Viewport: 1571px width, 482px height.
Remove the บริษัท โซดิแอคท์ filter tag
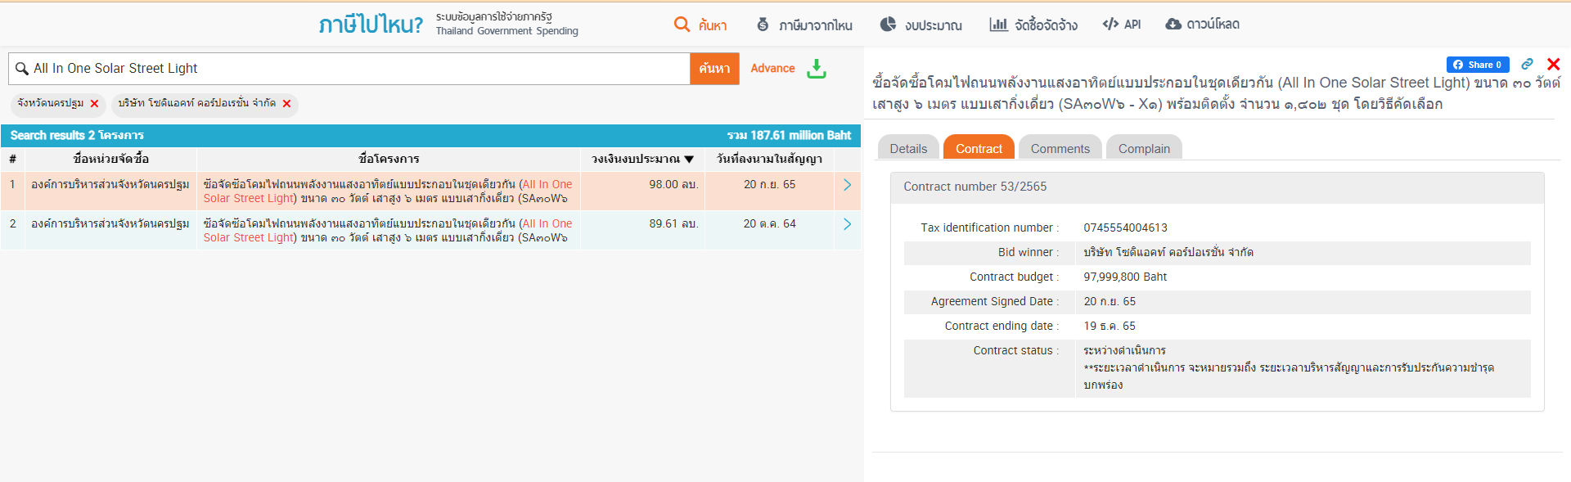[286, 104]
